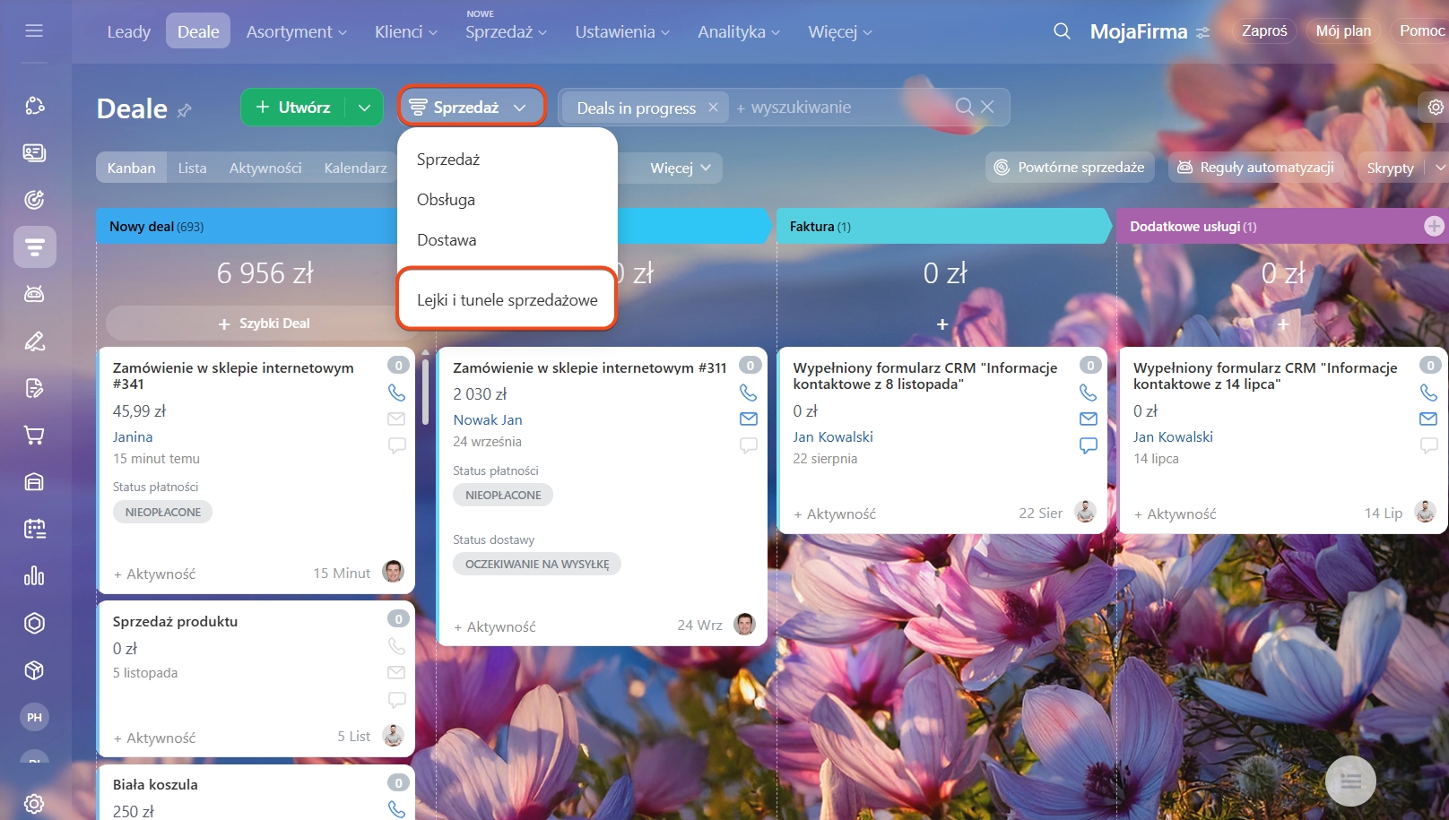Click the Szybki Deal button

pos(265,324)
